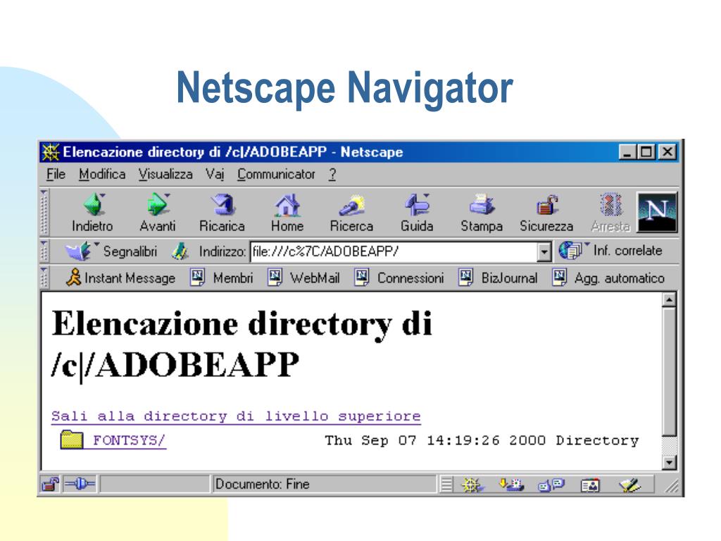Screen dimensions: 721x541
Task: Open the Connessioni bookmark
Action: pos(399,278)
